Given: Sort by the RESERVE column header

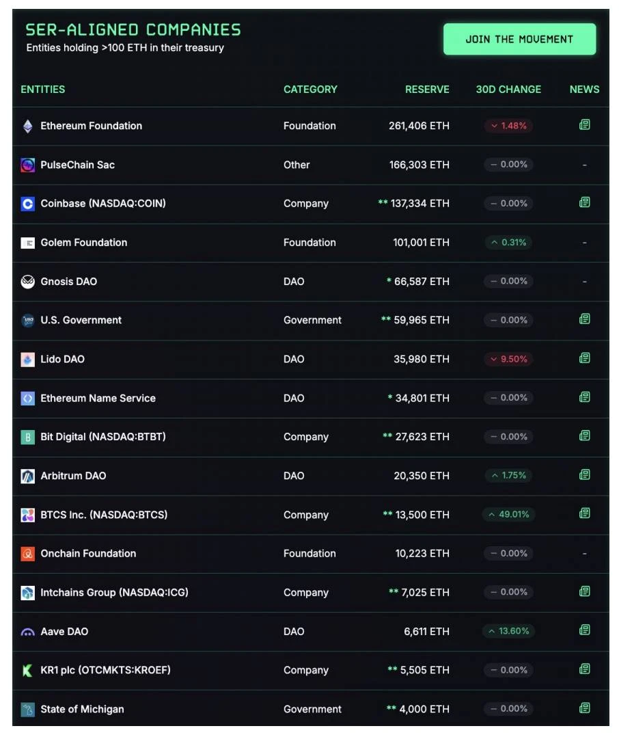Looking at the screenshot, I should [x=428, y=90].
